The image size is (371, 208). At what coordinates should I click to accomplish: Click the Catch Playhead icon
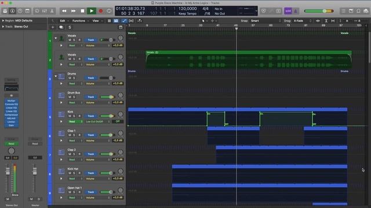tap(140, 21)
